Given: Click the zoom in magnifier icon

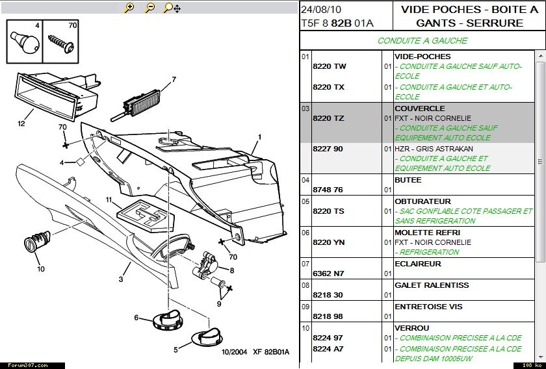Looking at the screenshot, I should tap(129, 8).
